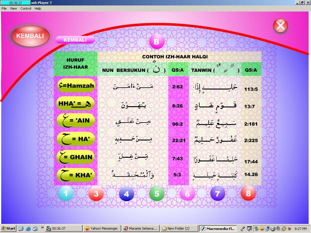Click the red number 3 circle
Screen dimensions: 311x233
96,193
